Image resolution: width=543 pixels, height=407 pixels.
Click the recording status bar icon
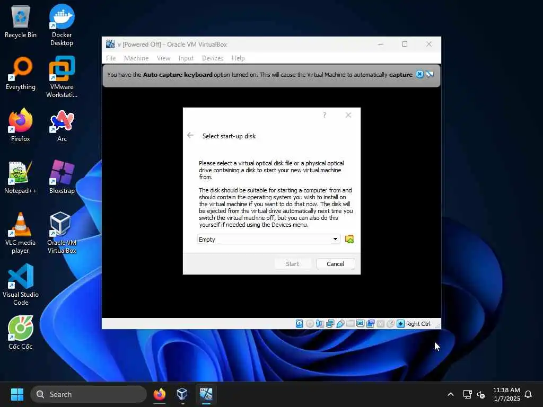(370, 324)
